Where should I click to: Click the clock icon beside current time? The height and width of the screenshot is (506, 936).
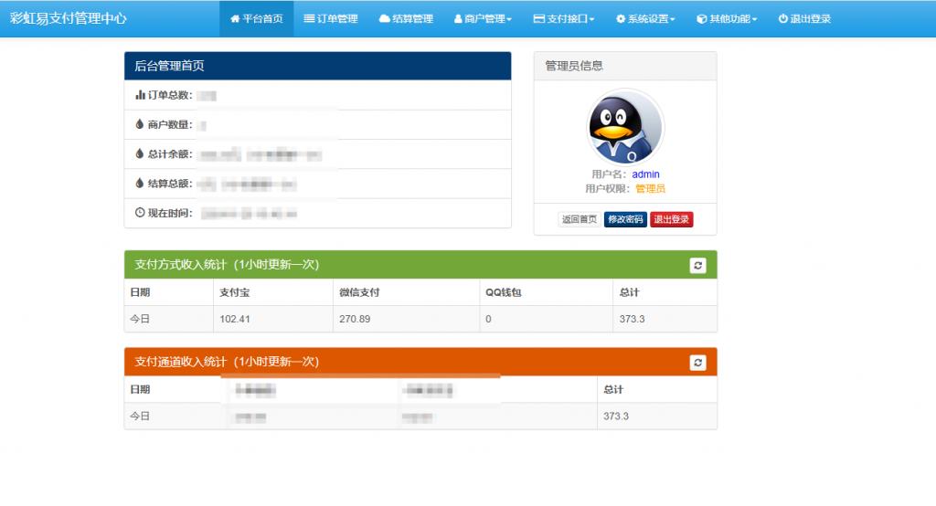[x=140, y=212]
